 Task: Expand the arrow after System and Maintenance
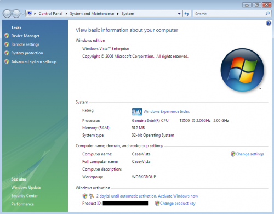pyautogui.click(x=118, y=14)
